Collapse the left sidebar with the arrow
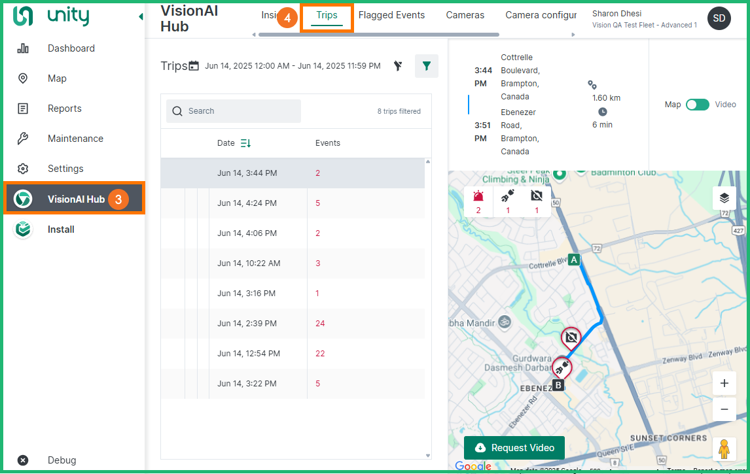This screenshot has height=474, width=750. tap(141, 17)
